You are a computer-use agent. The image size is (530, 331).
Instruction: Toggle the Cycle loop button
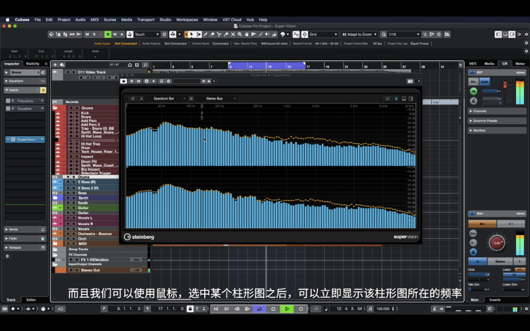click(x=259, y=309)
